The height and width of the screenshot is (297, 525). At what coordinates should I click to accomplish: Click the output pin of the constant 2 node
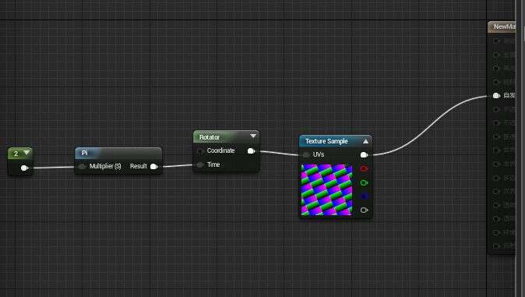(x=24, y=168)
